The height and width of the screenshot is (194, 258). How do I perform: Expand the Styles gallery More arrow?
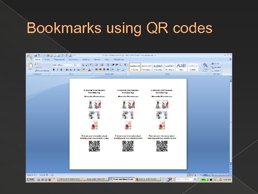pyautogui.click(x=200, y=70)
